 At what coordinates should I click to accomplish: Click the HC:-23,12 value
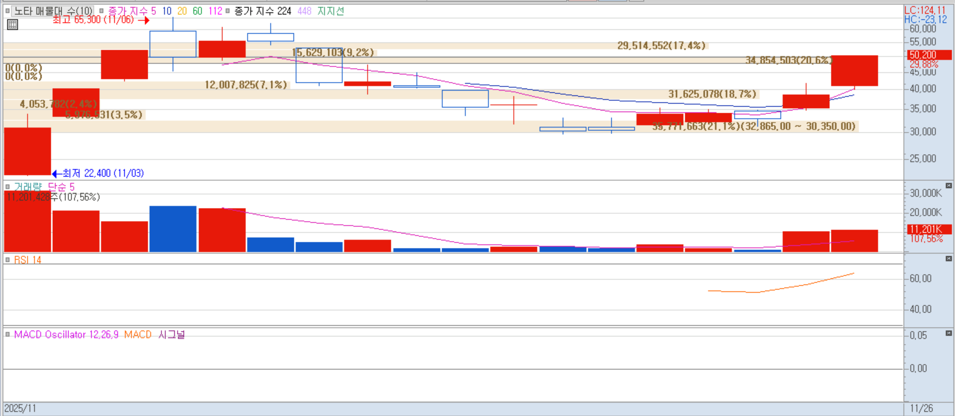point(925,19)
